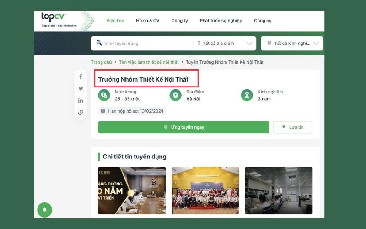This screenshot has width=366, height=229.
Task: Open the Việc làm menu
Action: tap(115, 21)
